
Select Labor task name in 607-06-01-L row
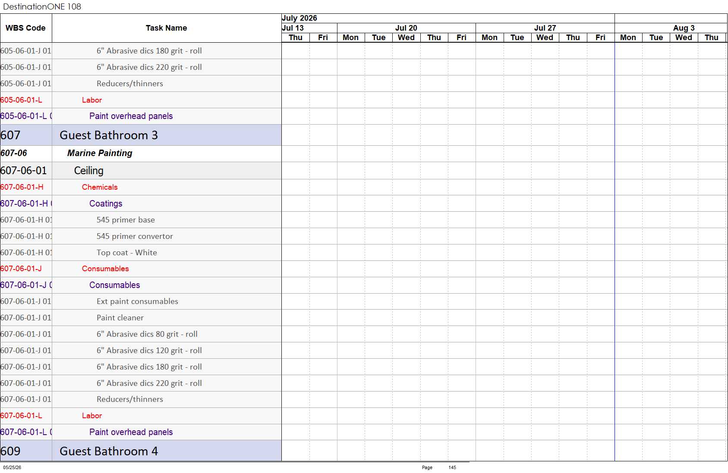pos(92,416)
